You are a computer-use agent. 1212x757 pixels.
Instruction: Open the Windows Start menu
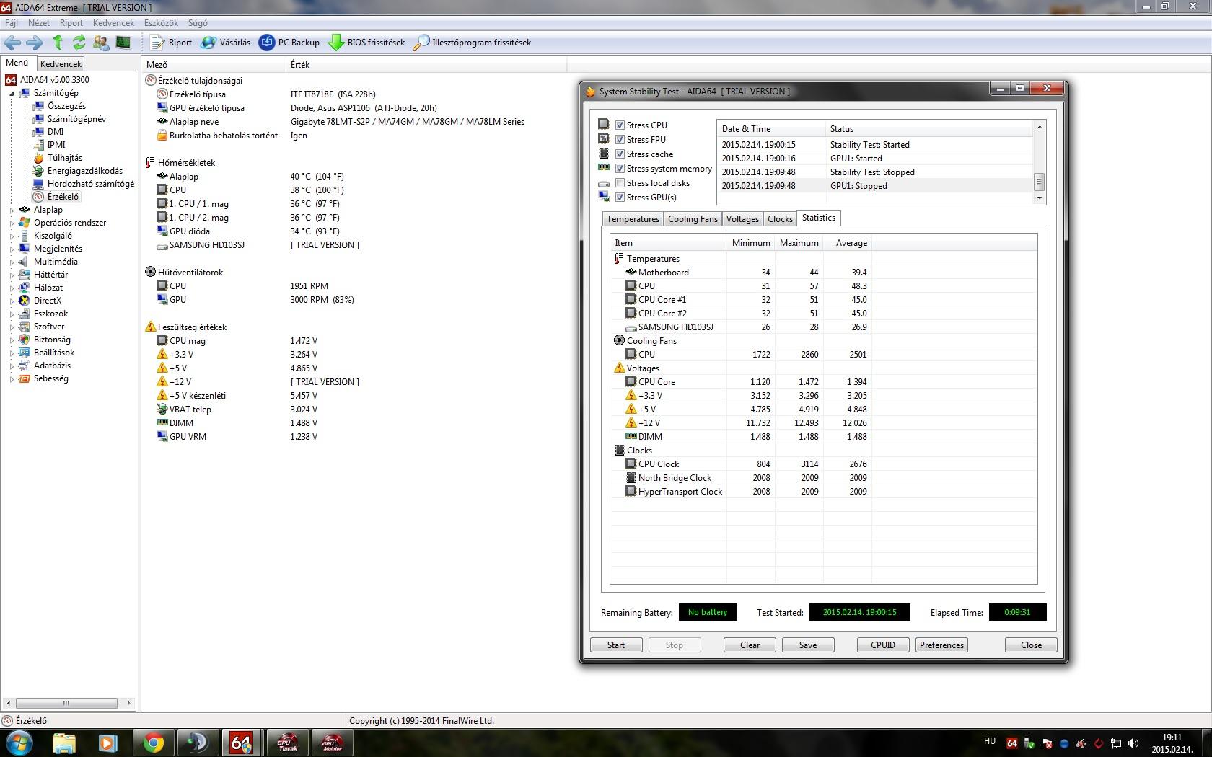click(x=19, y=743)
